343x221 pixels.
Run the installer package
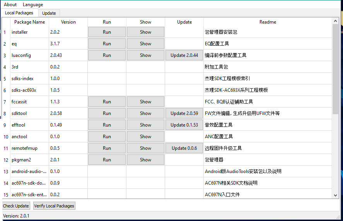[x=107, y=32]
